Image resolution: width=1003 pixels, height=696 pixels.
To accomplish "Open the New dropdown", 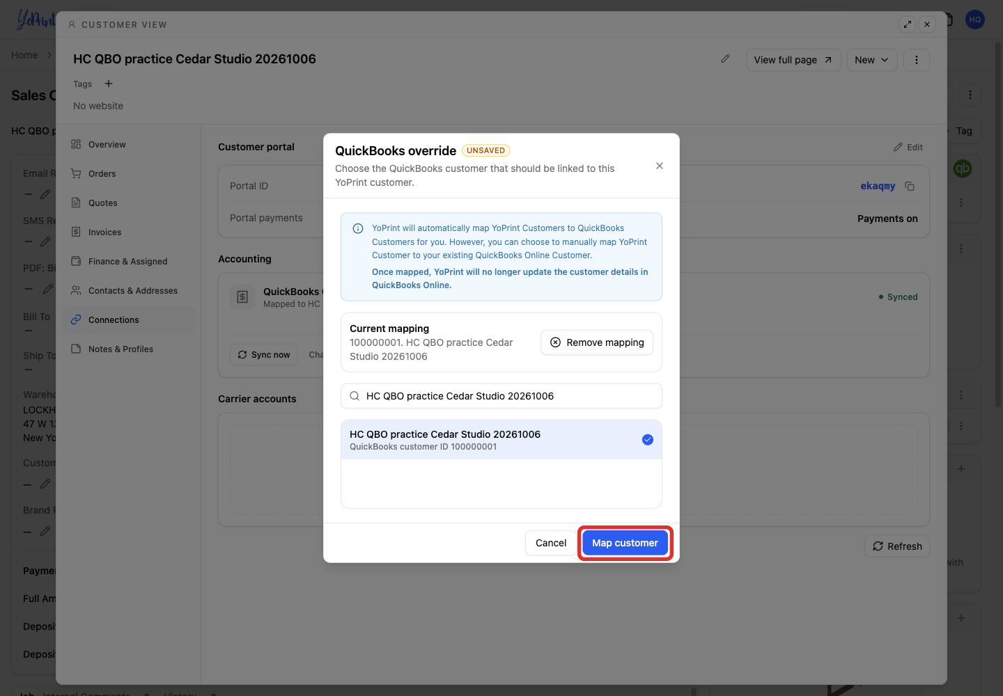I will 872,60.
